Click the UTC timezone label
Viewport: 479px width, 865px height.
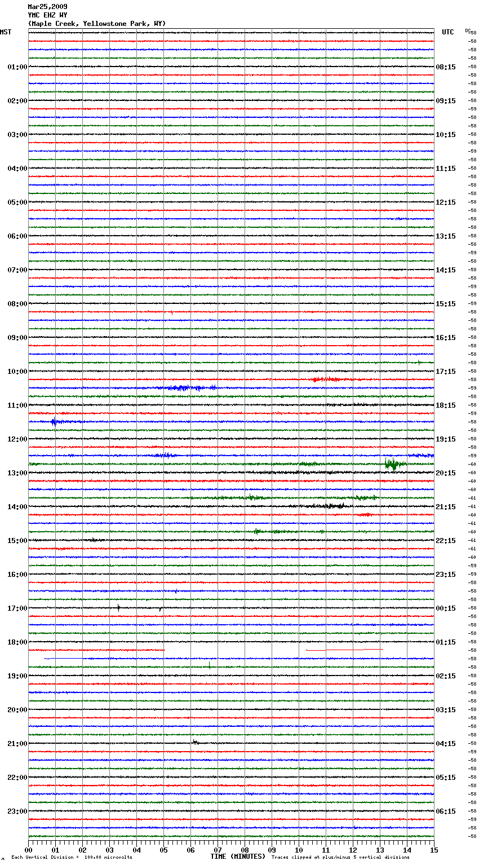click(x=447, y=32)
